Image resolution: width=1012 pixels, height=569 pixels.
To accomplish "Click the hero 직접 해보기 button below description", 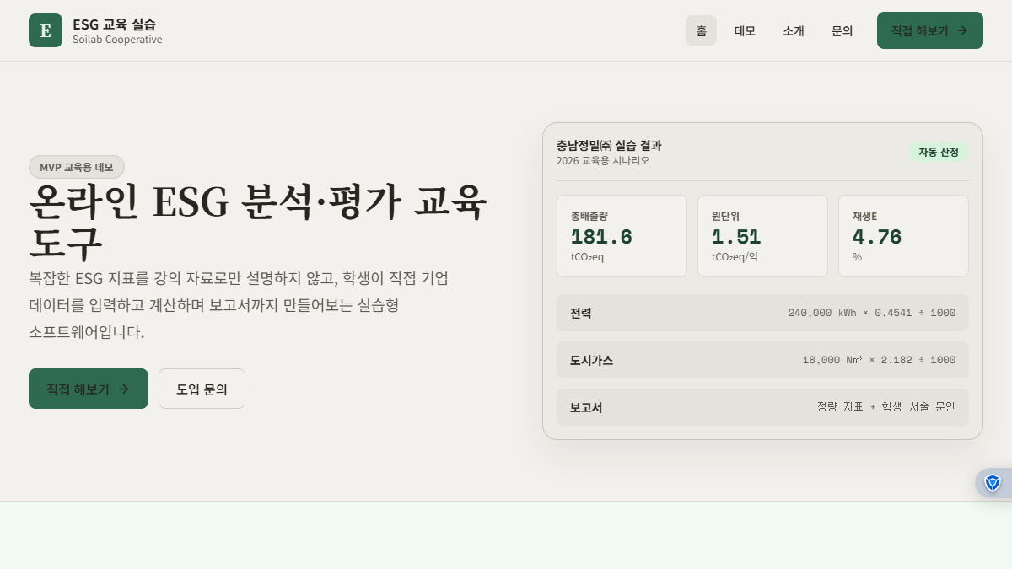I will pos(89,389).
